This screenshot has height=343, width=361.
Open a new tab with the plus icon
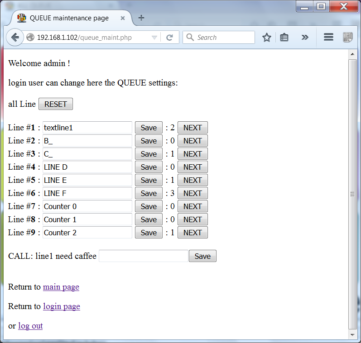click(141, 18)
